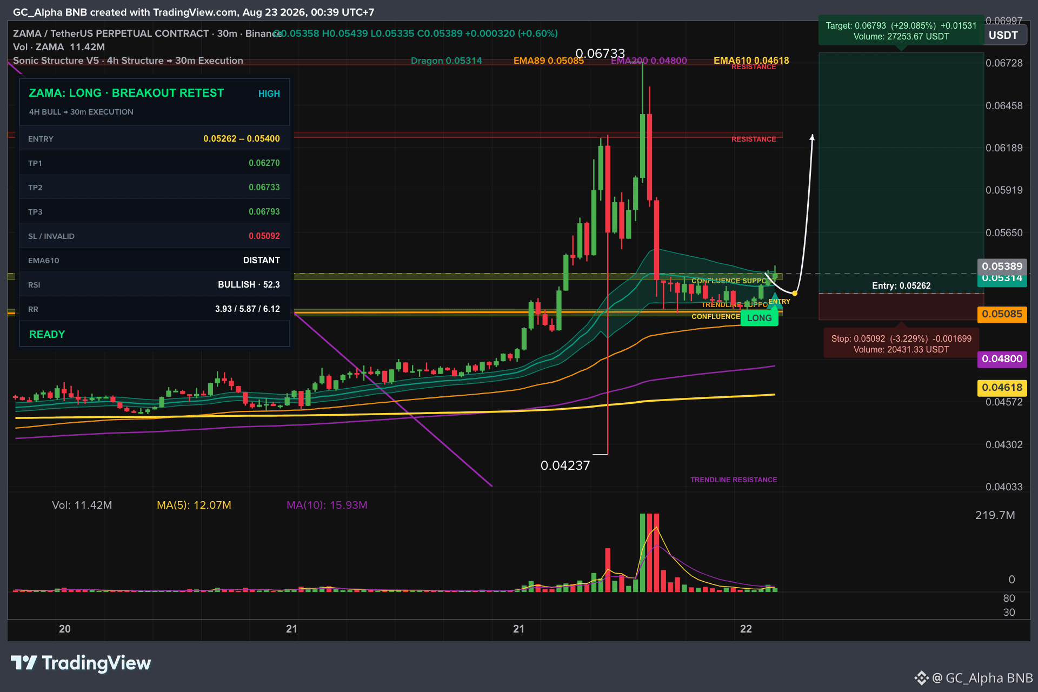Click the 0.06458 price axis level

tap(1004, 106)
